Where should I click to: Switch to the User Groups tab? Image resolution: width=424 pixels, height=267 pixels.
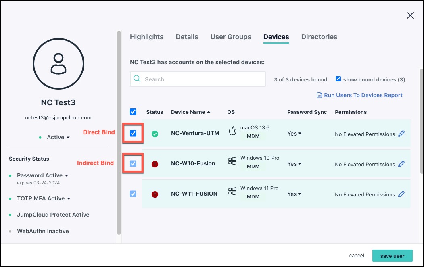231,37
